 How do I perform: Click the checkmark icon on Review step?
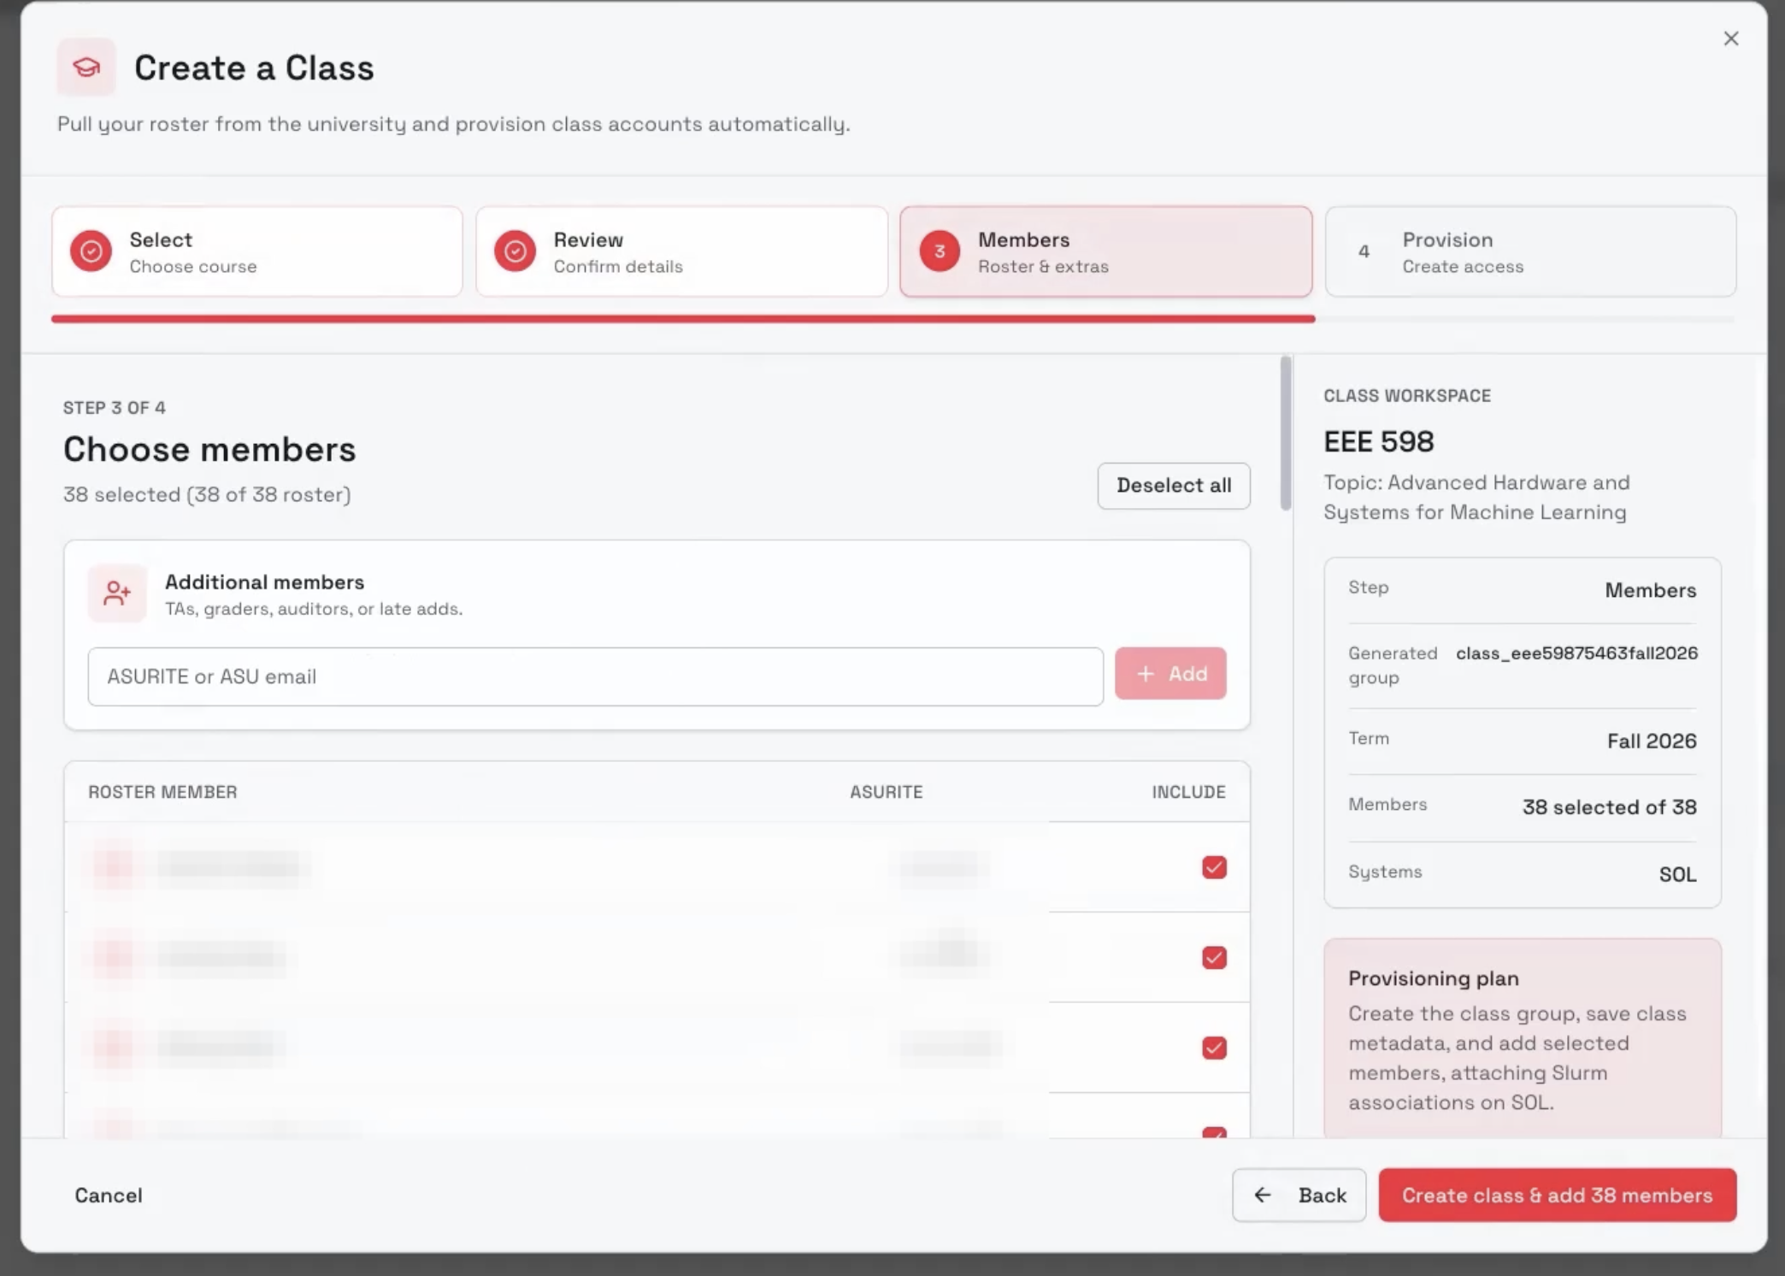click(515, 251)
